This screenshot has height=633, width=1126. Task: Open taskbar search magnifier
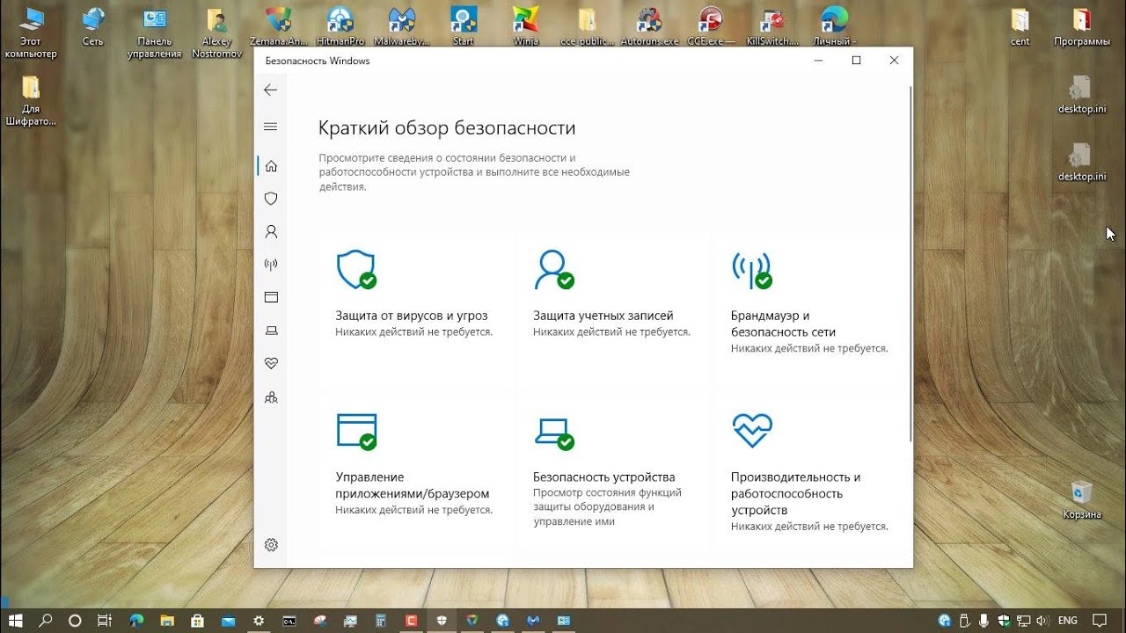pyautogui.click(x=46, y=620)
